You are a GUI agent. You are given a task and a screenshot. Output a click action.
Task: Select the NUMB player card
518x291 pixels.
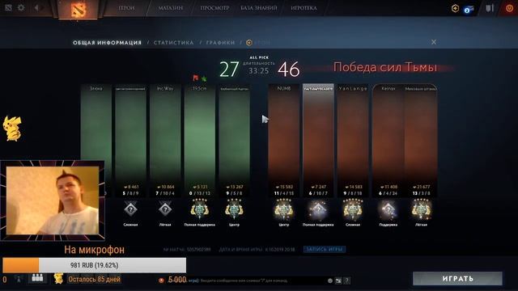[x=284, y=141]
